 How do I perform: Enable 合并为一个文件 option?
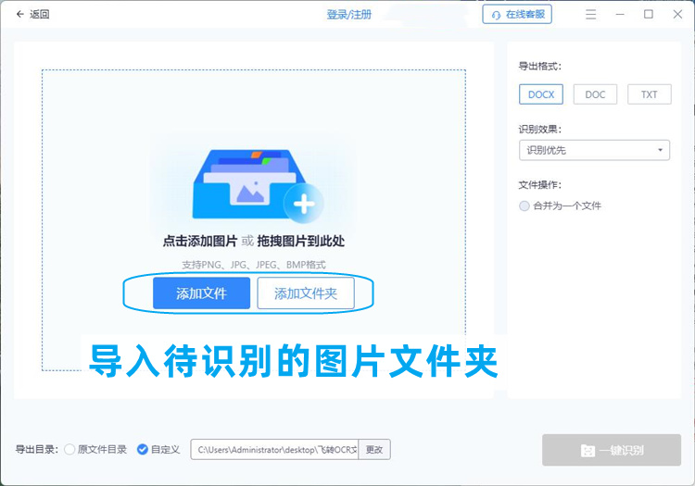561,206
